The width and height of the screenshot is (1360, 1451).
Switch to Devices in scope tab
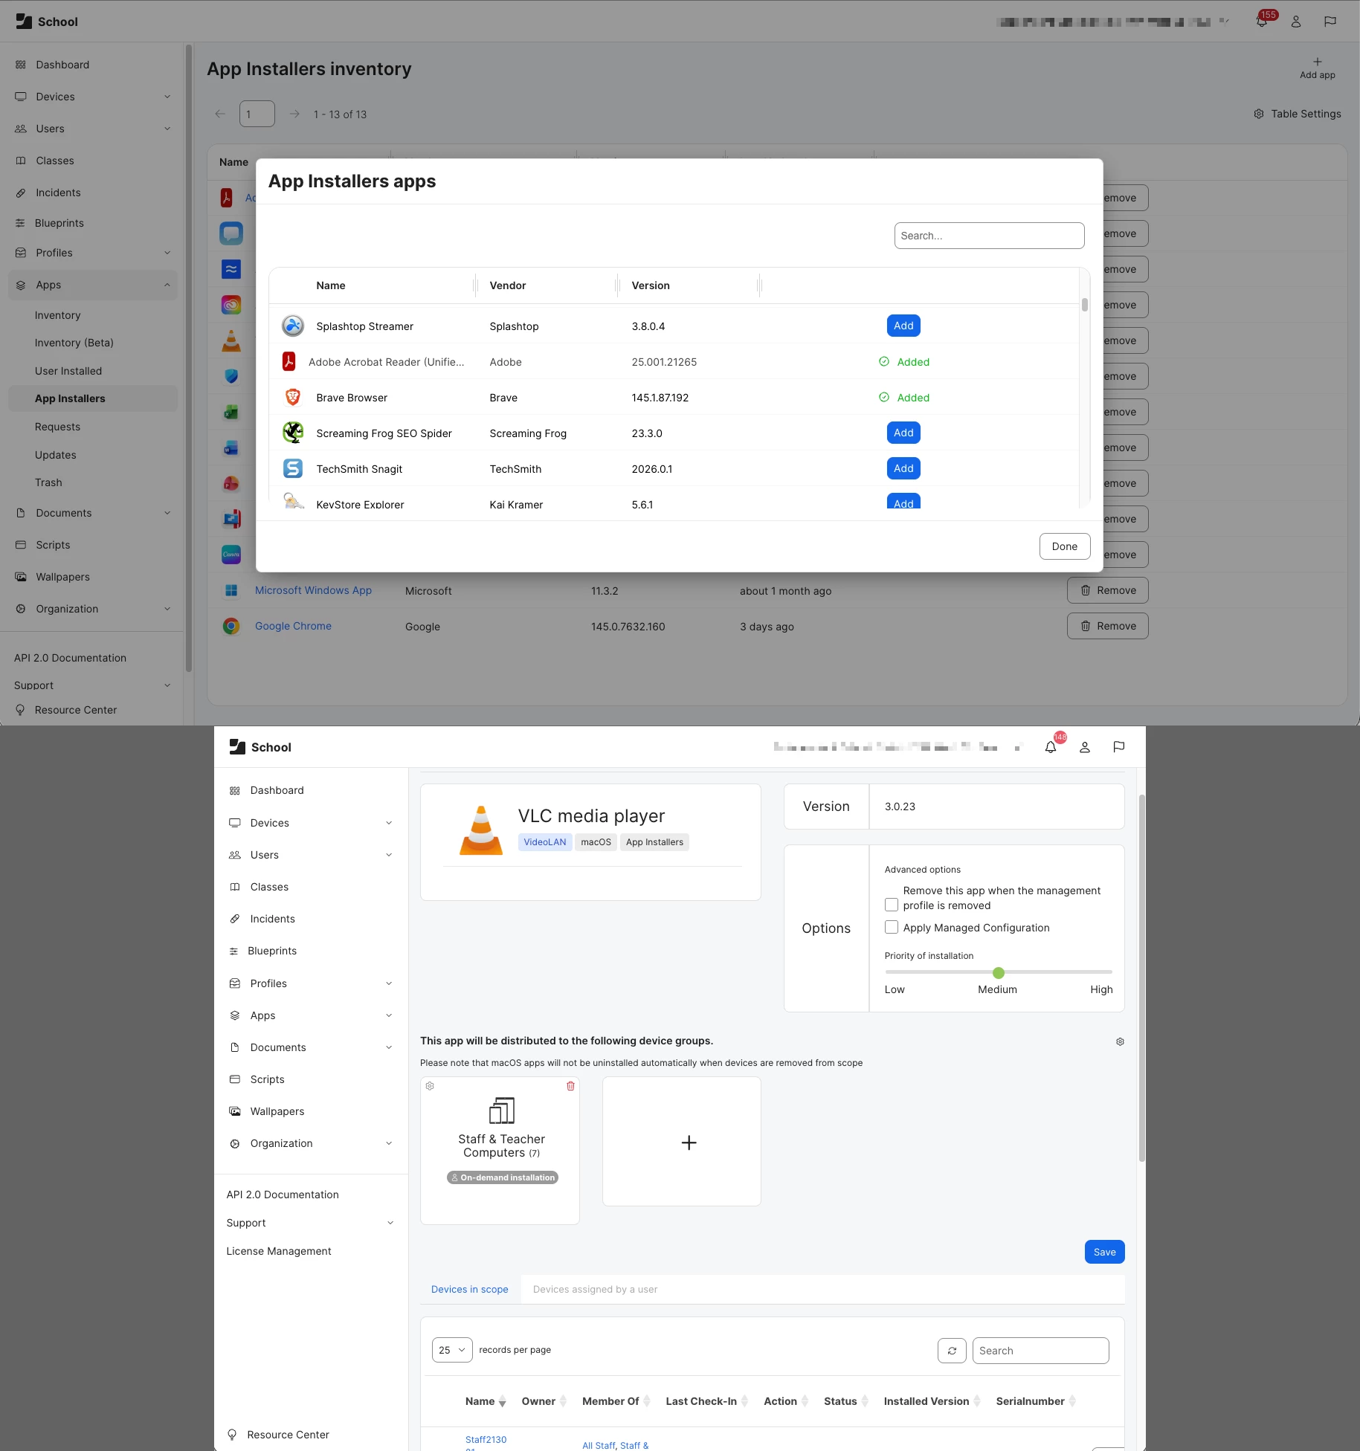pos(470,1289)
